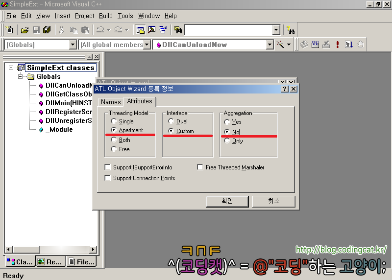Toggle the Output window icon
Image resolution: width=392 pixels, height=280 pixels.
coord(151,30)
